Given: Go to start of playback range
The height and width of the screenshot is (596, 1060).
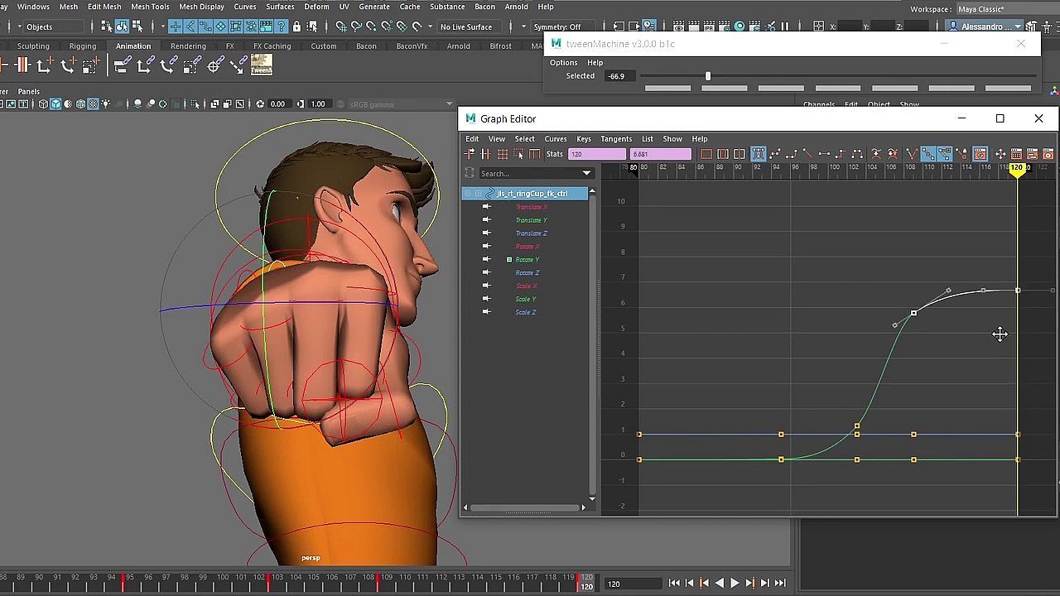Looking at the screenshot, I should coord(674,584).
